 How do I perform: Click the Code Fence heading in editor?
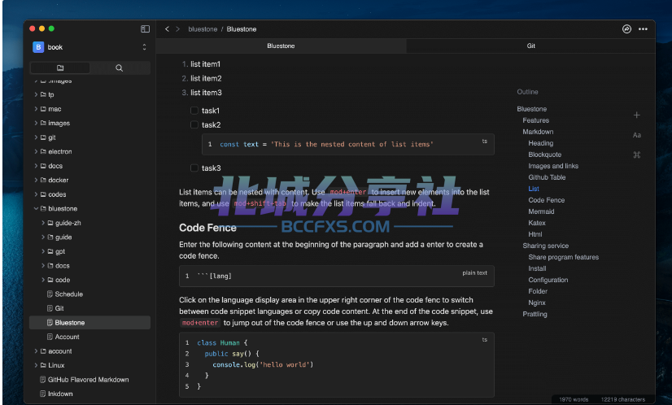tap(207, 228)
